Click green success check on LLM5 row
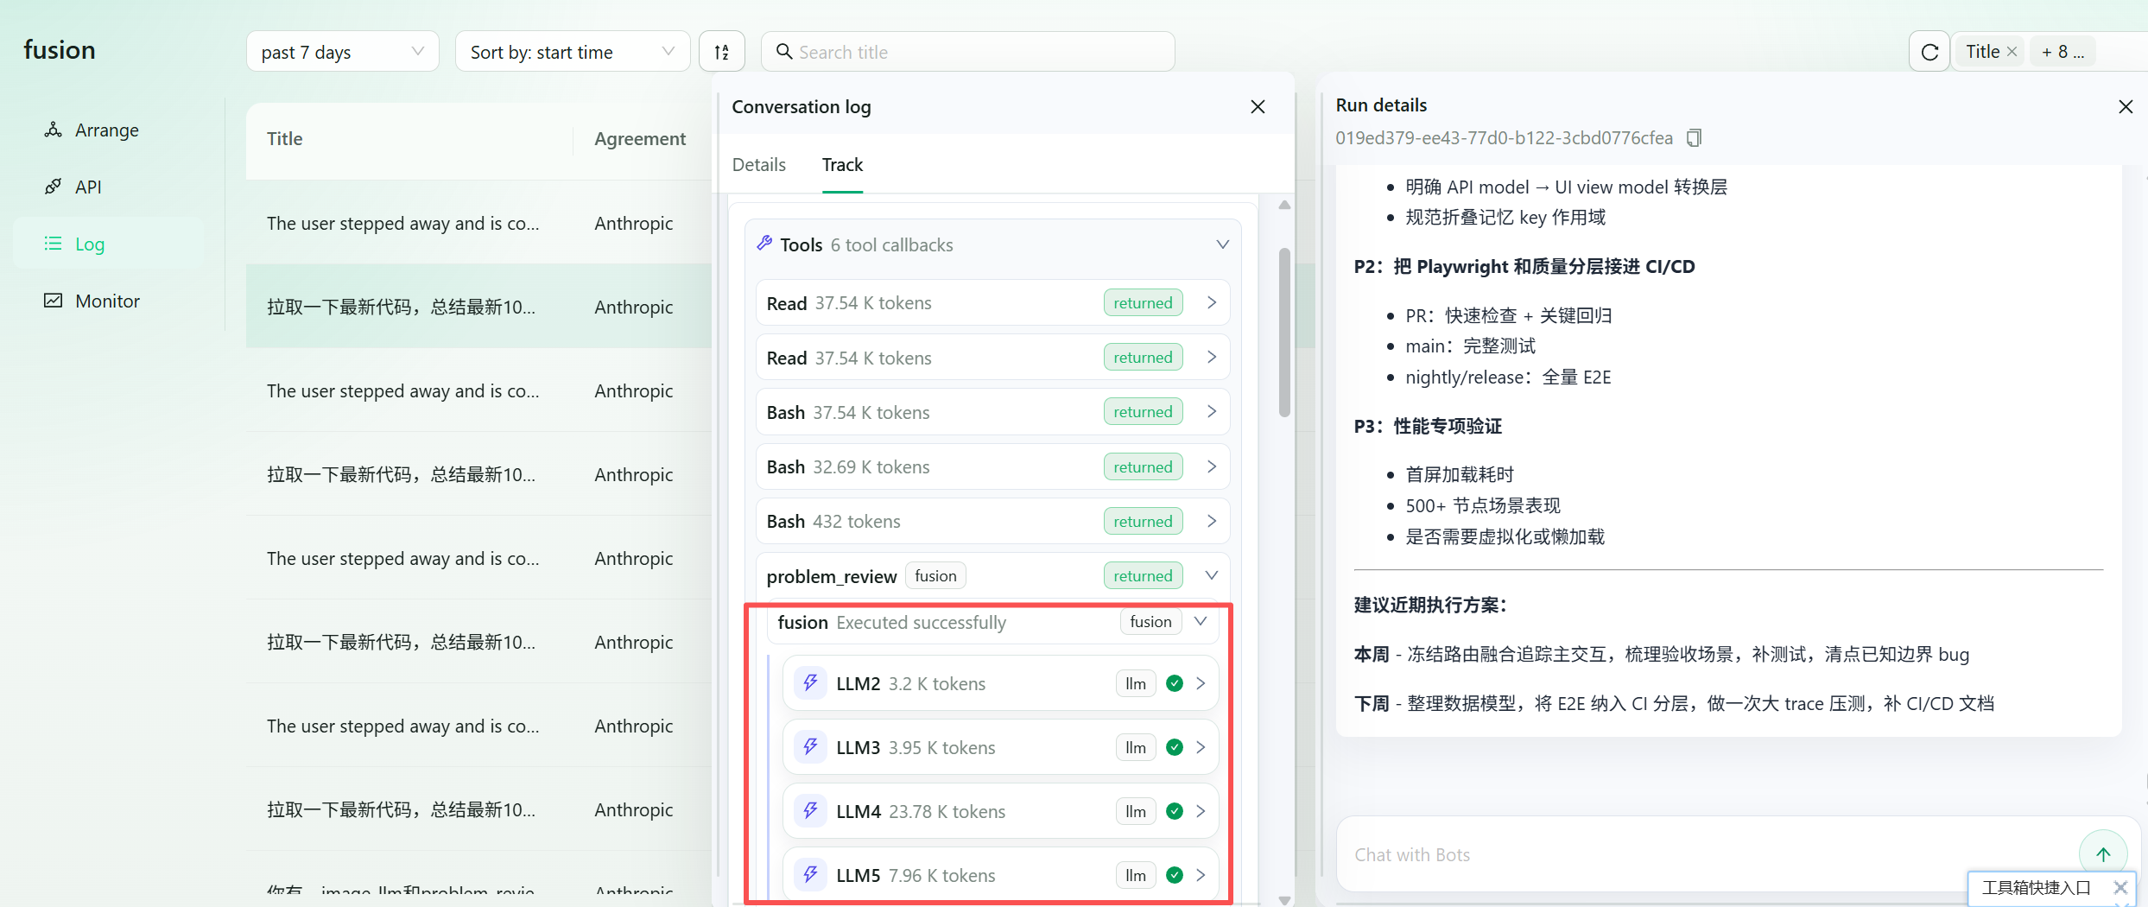The height and width of the screenshot is (907, 2148). (1175, 875)
